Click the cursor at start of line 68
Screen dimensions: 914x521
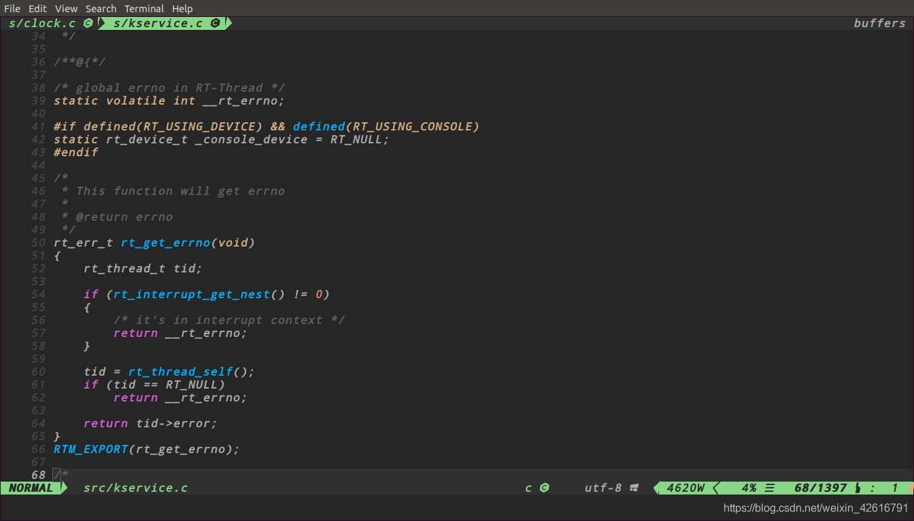[57, 475]
